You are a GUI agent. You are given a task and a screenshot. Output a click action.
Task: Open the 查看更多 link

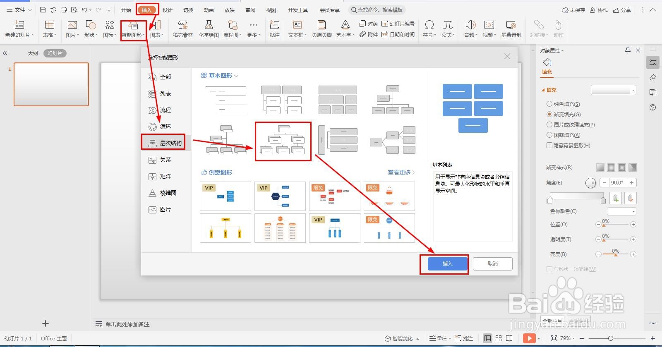pos(401,172)
